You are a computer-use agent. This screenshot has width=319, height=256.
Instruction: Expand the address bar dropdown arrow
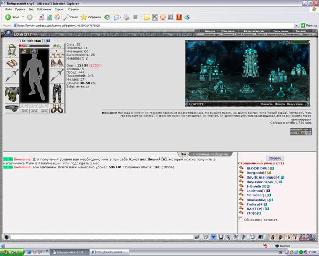tap(296, 25)
